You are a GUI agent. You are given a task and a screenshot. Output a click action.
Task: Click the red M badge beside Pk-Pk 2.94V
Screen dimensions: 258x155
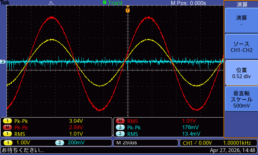7,127
